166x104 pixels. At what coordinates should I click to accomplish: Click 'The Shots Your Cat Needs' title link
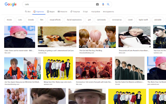click(x=157, y=82)
